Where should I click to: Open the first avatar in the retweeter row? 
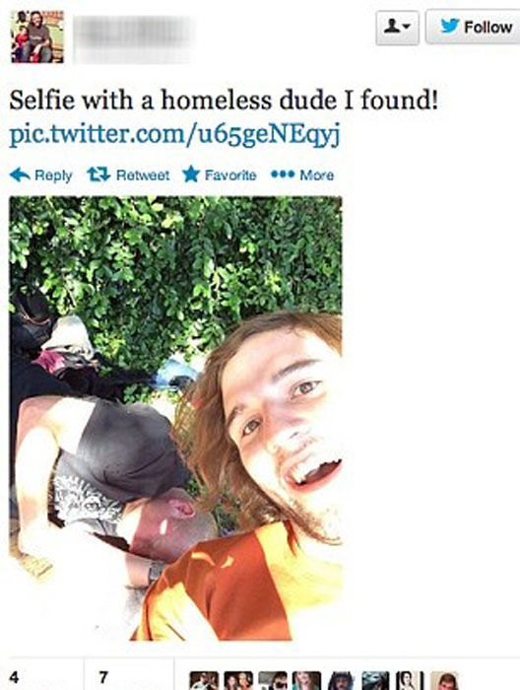click(x=204, y=680)
